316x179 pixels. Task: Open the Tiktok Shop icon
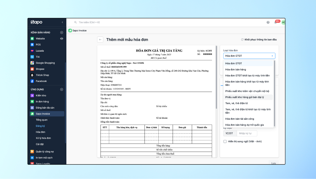32,75
